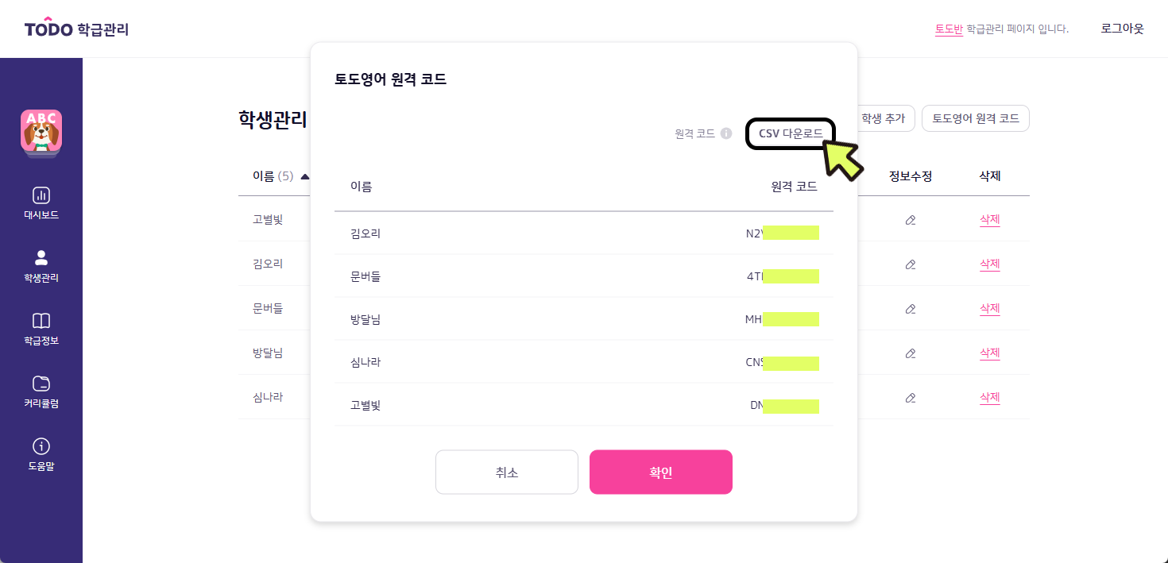Open the 커리큘럼 folder icon

pyautogui.click(x=41, y=384)
